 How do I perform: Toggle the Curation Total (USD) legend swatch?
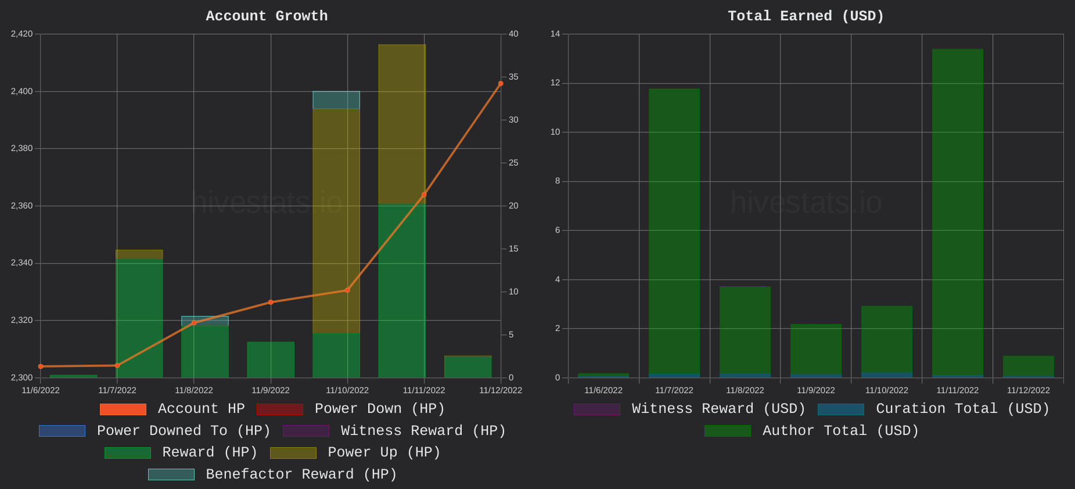[x=841, y=409]
